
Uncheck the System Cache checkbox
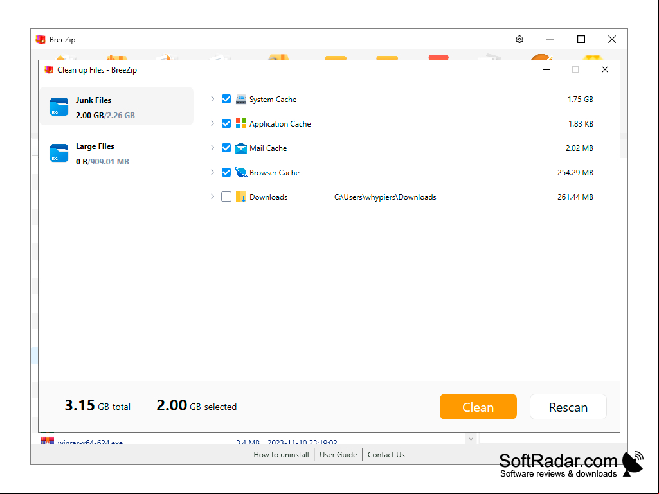pos(226,99)
